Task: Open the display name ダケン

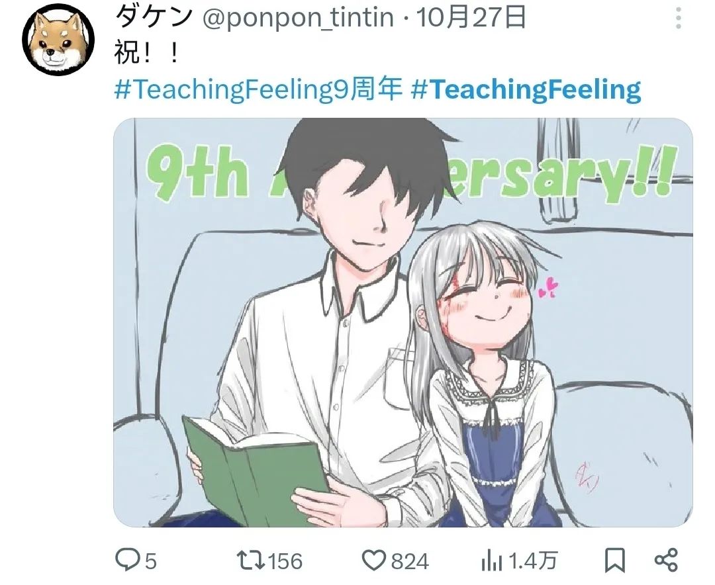Action: tap(154, 17)
